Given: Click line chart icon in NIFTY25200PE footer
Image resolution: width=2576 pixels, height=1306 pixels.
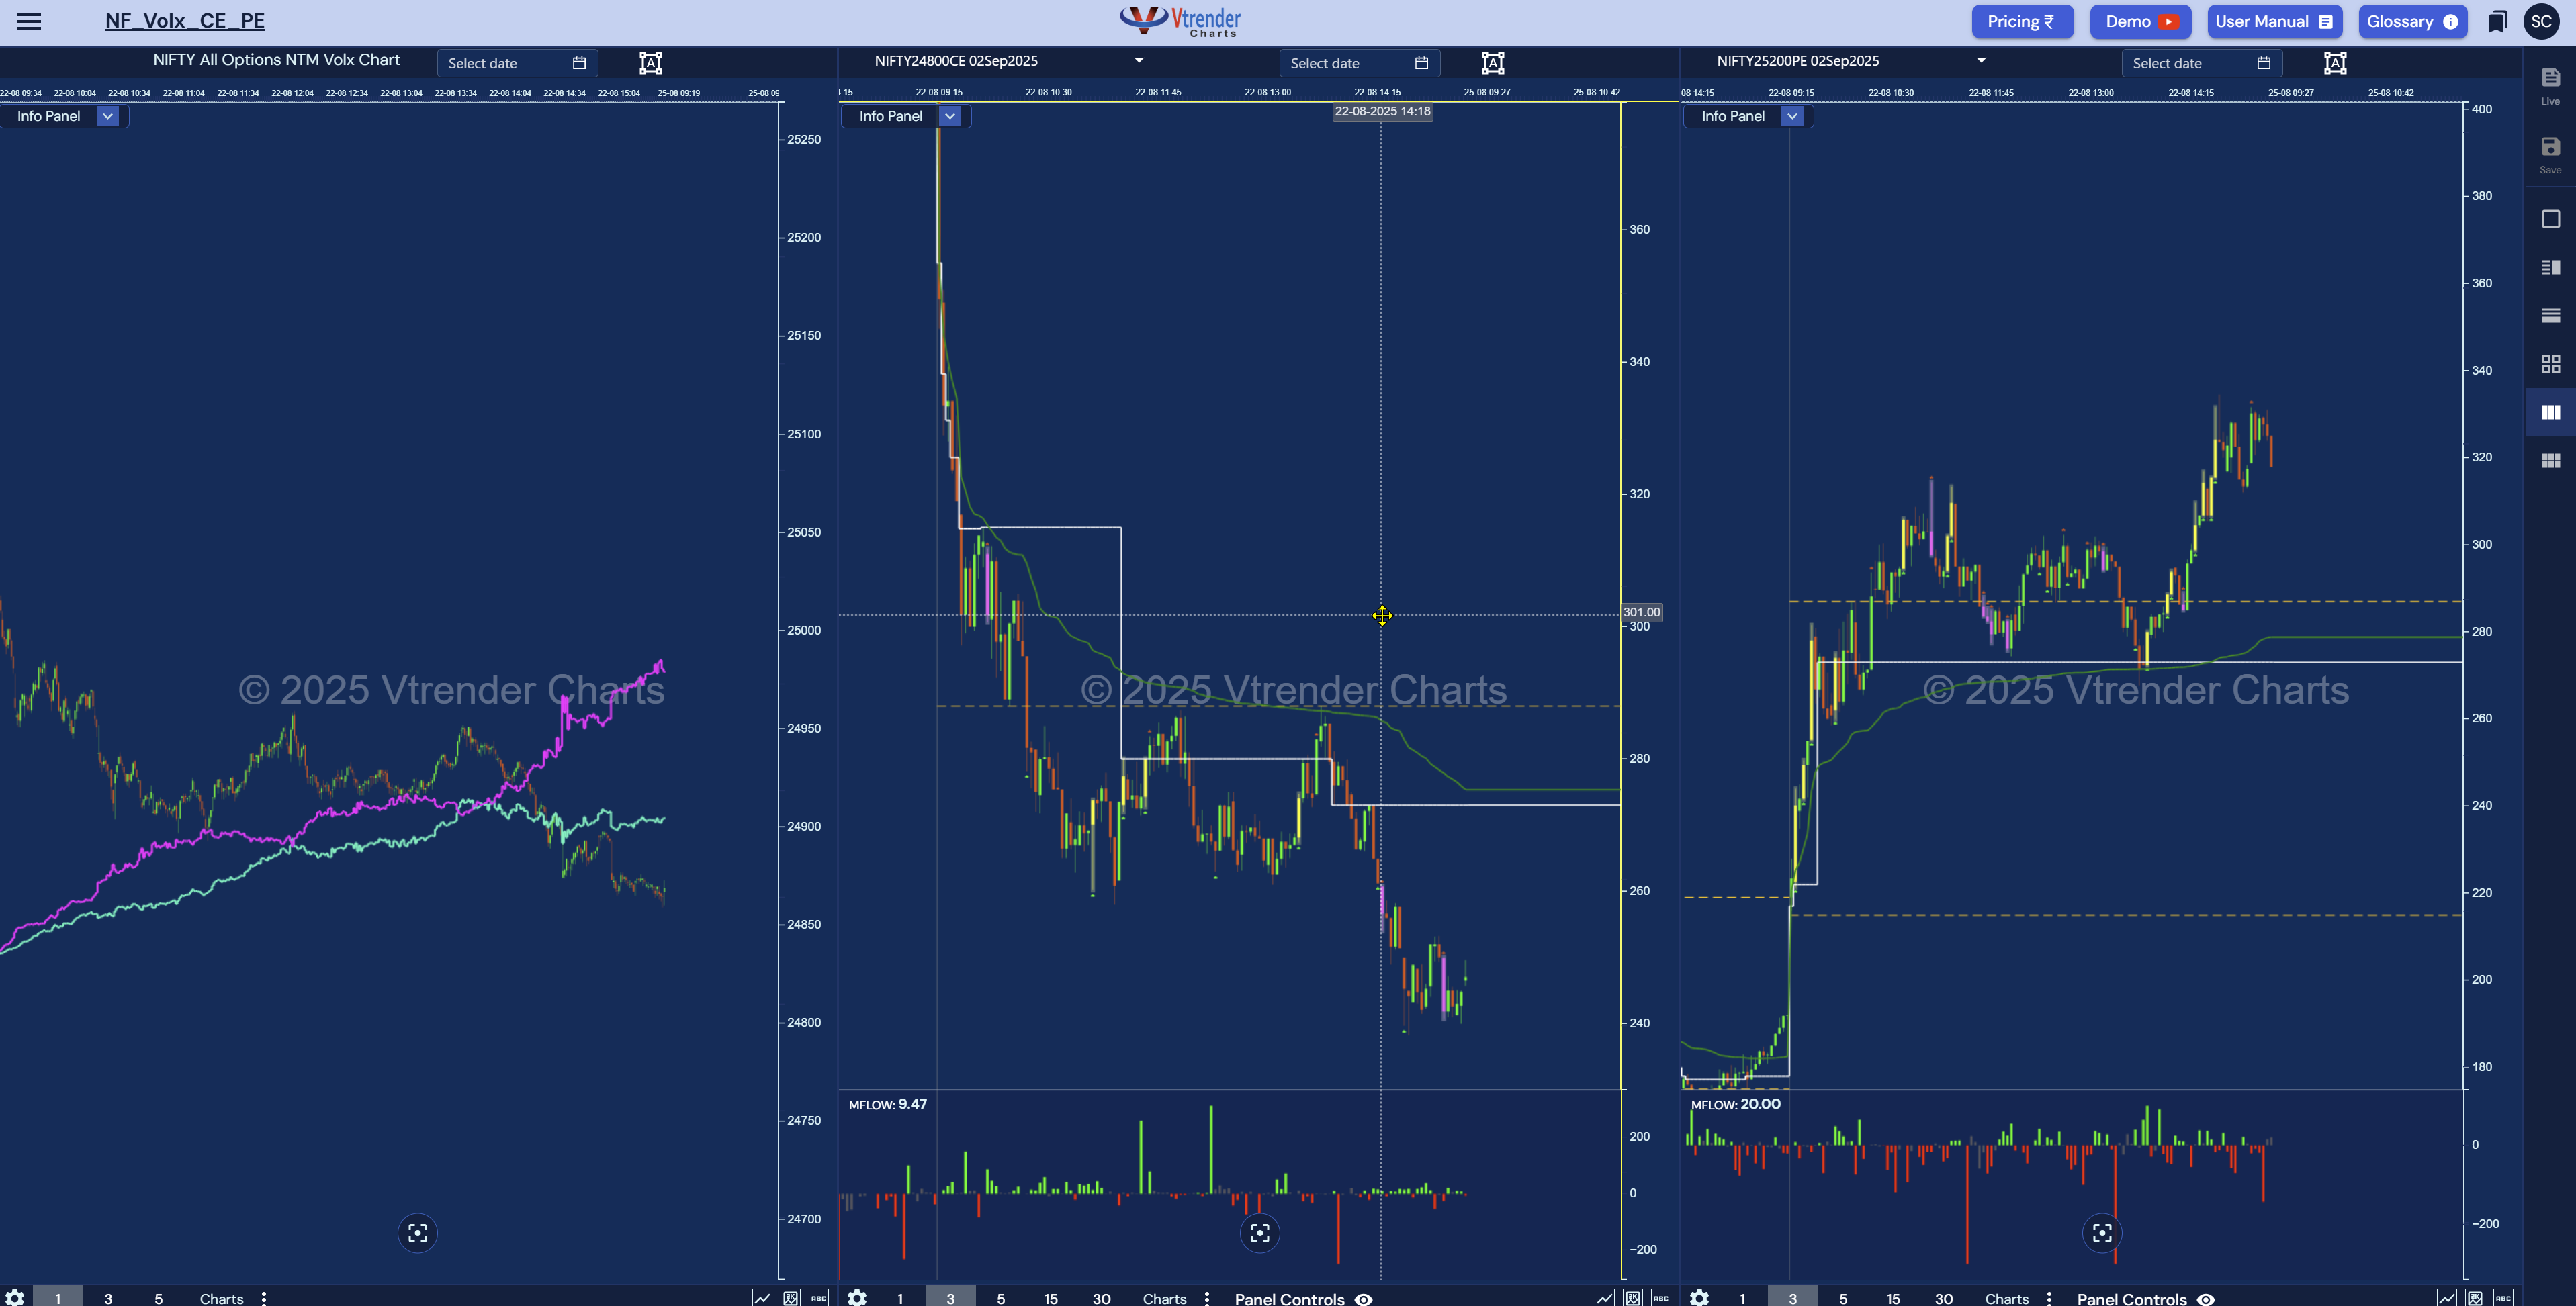Looking at the screenshot, I should click(x=2446, y=1297).
